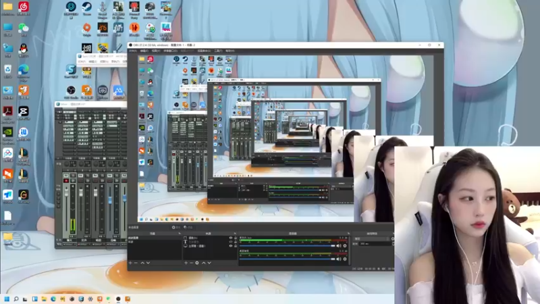Open 文件 menu in Sam host window
Screen dimensions: 540x304
82,61
